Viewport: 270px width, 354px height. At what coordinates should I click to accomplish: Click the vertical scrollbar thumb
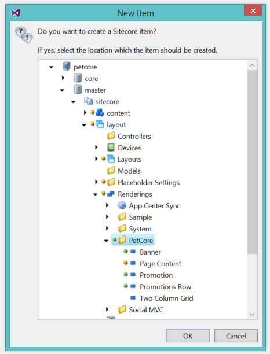pos(253,161)
